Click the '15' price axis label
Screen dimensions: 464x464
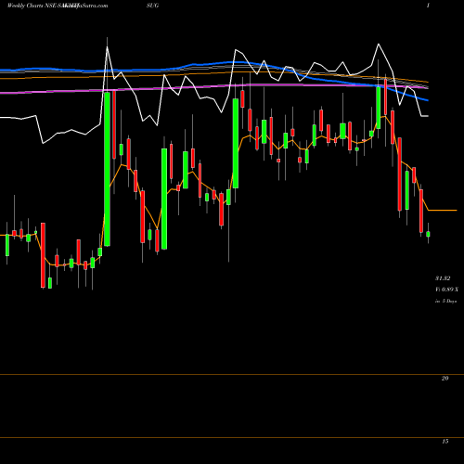coord(445,442)
